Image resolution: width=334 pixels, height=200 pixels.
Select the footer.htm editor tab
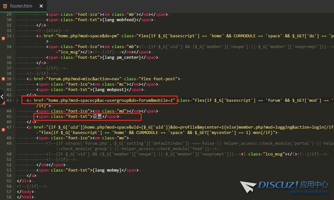tap(21, 6)
